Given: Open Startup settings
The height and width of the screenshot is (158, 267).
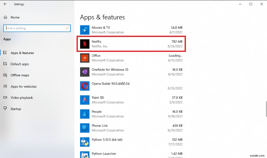Looking at the screenshot, I should tap(16, 109).
